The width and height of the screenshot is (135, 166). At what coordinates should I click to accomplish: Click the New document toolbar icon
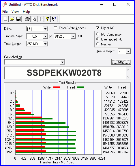(x=5, y=19)
